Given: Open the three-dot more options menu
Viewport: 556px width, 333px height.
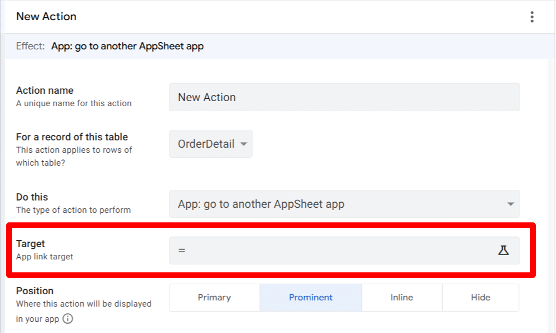Looking at the screenshot, I should pos(532,17).
